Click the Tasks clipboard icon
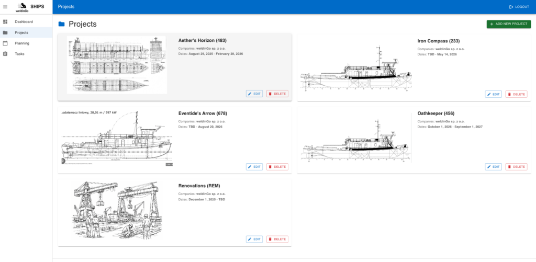Image resolution: width=536 pixels, height=262 pixels. 5,54
